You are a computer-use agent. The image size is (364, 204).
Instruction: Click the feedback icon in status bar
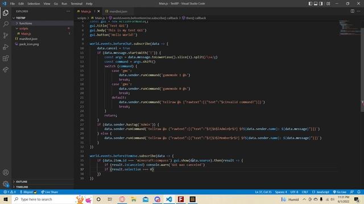click(352, 192)
